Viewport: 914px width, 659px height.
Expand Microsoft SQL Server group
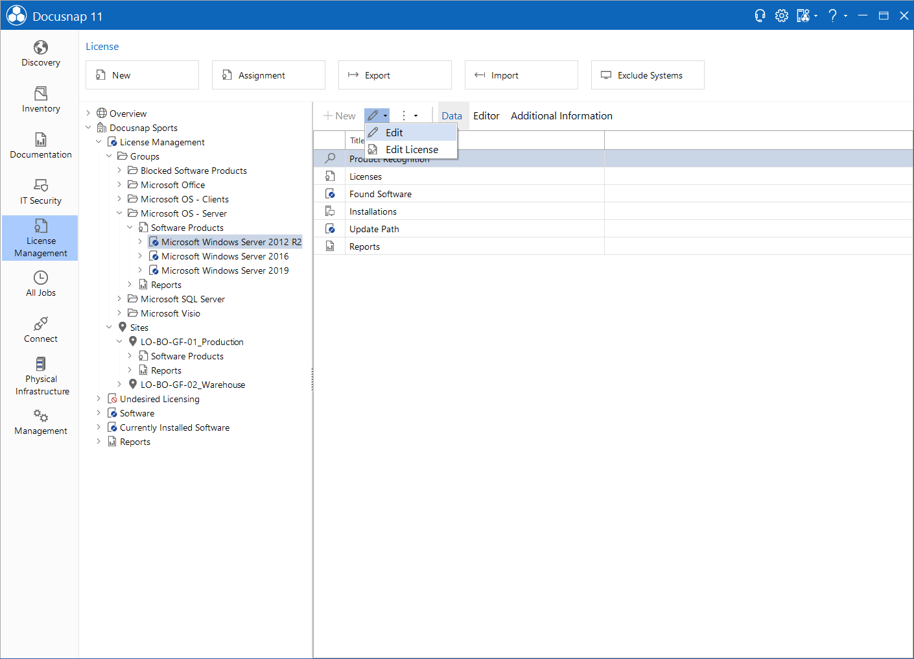coord(119,298)
